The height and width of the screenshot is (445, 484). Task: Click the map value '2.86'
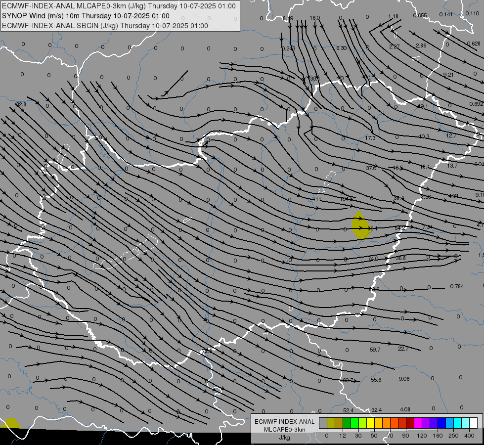[x=421, y=45]
